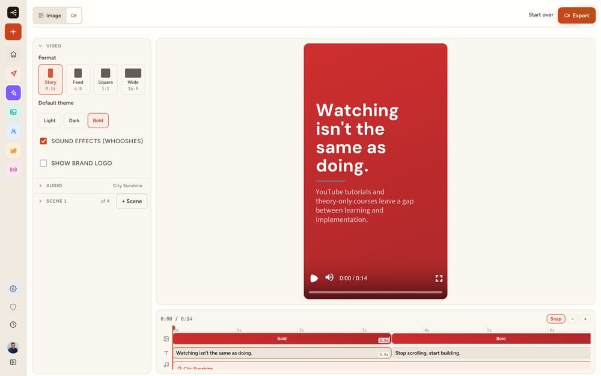601x376 pixels.
Task: Seek using the video progress bar
Action: [x=375, y=292]
